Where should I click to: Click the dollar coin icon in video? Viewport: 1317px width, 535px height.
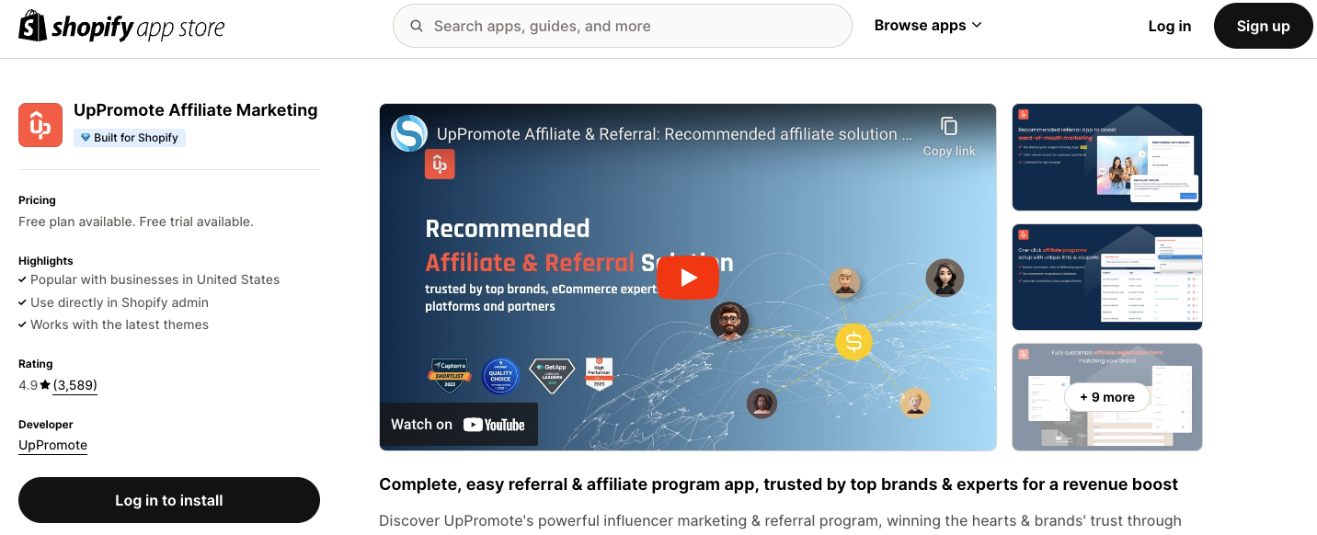tap(853, 342)
